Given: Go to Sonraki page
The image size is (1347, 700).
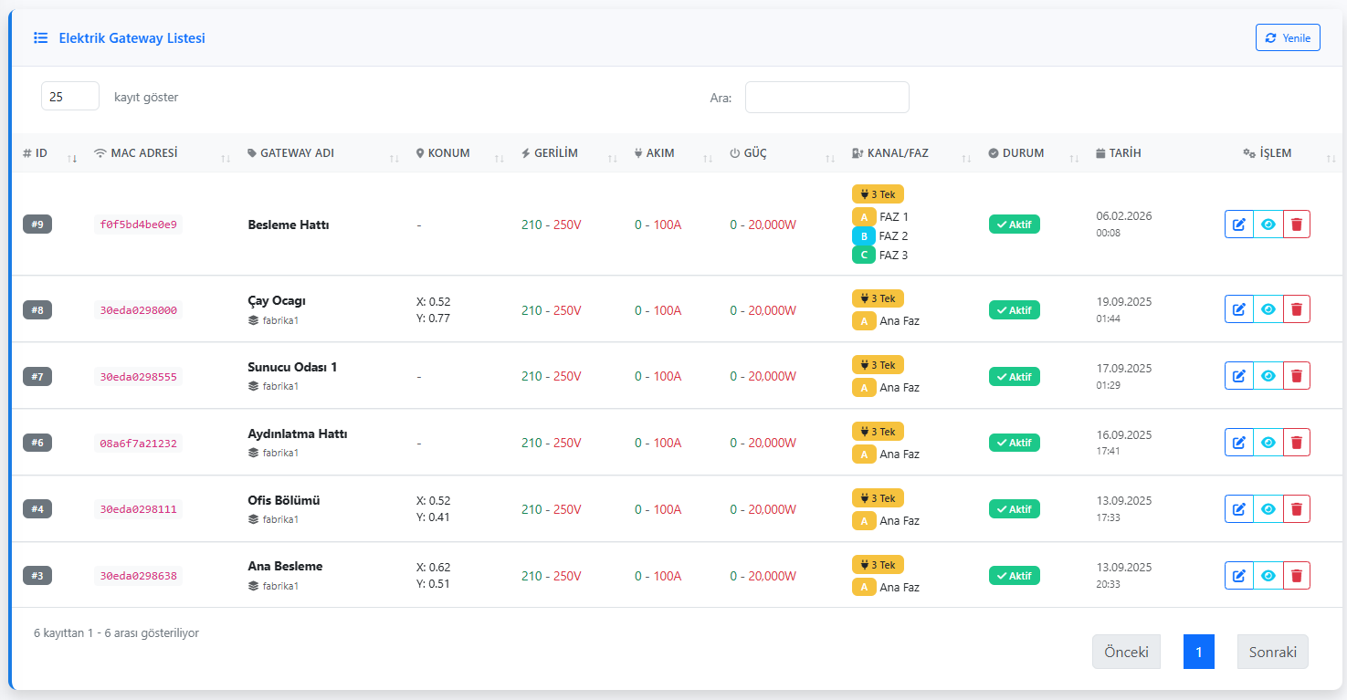Looking at the screenshot, I should (x=1273, y=653).
